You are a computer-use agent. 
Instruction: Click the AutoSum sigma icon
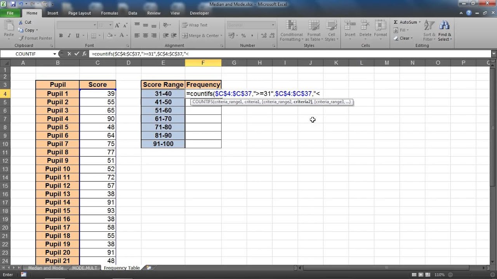[x=396, y=22]
